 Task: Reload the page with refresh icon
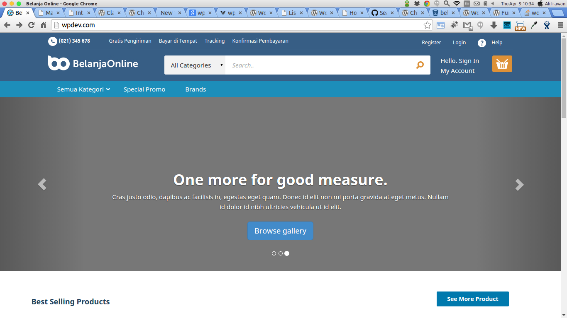point(31,25)
